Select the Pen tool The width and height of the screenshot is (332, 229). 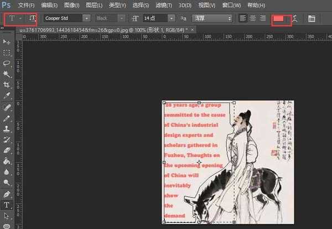[x=7, y=194]
